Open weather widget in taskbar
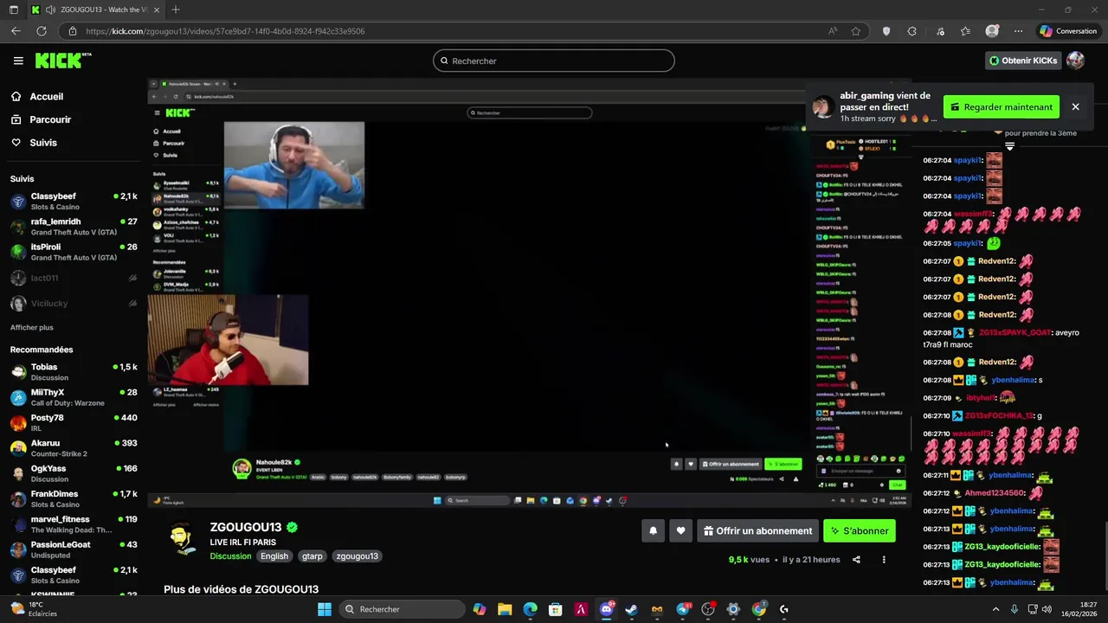 tap(35, 609)
